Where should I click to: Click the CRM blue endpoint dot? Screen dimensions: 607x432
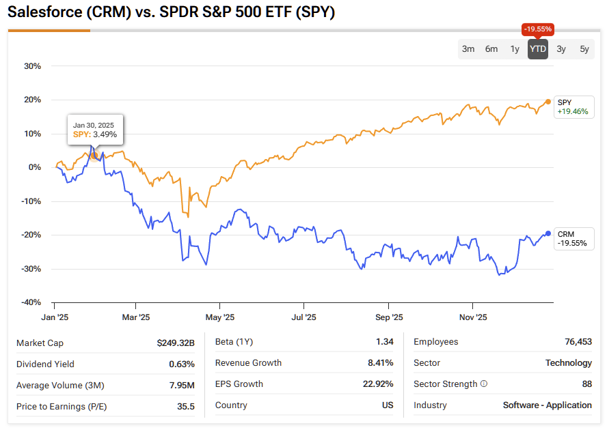(x=548, y=233)
